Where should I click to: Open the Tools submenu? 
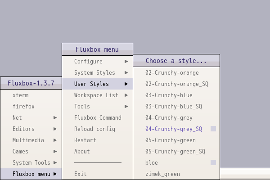pyautogui.click(x=98, y=107)
